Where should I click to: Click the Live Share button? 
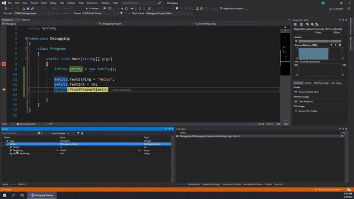coord(336,9)
